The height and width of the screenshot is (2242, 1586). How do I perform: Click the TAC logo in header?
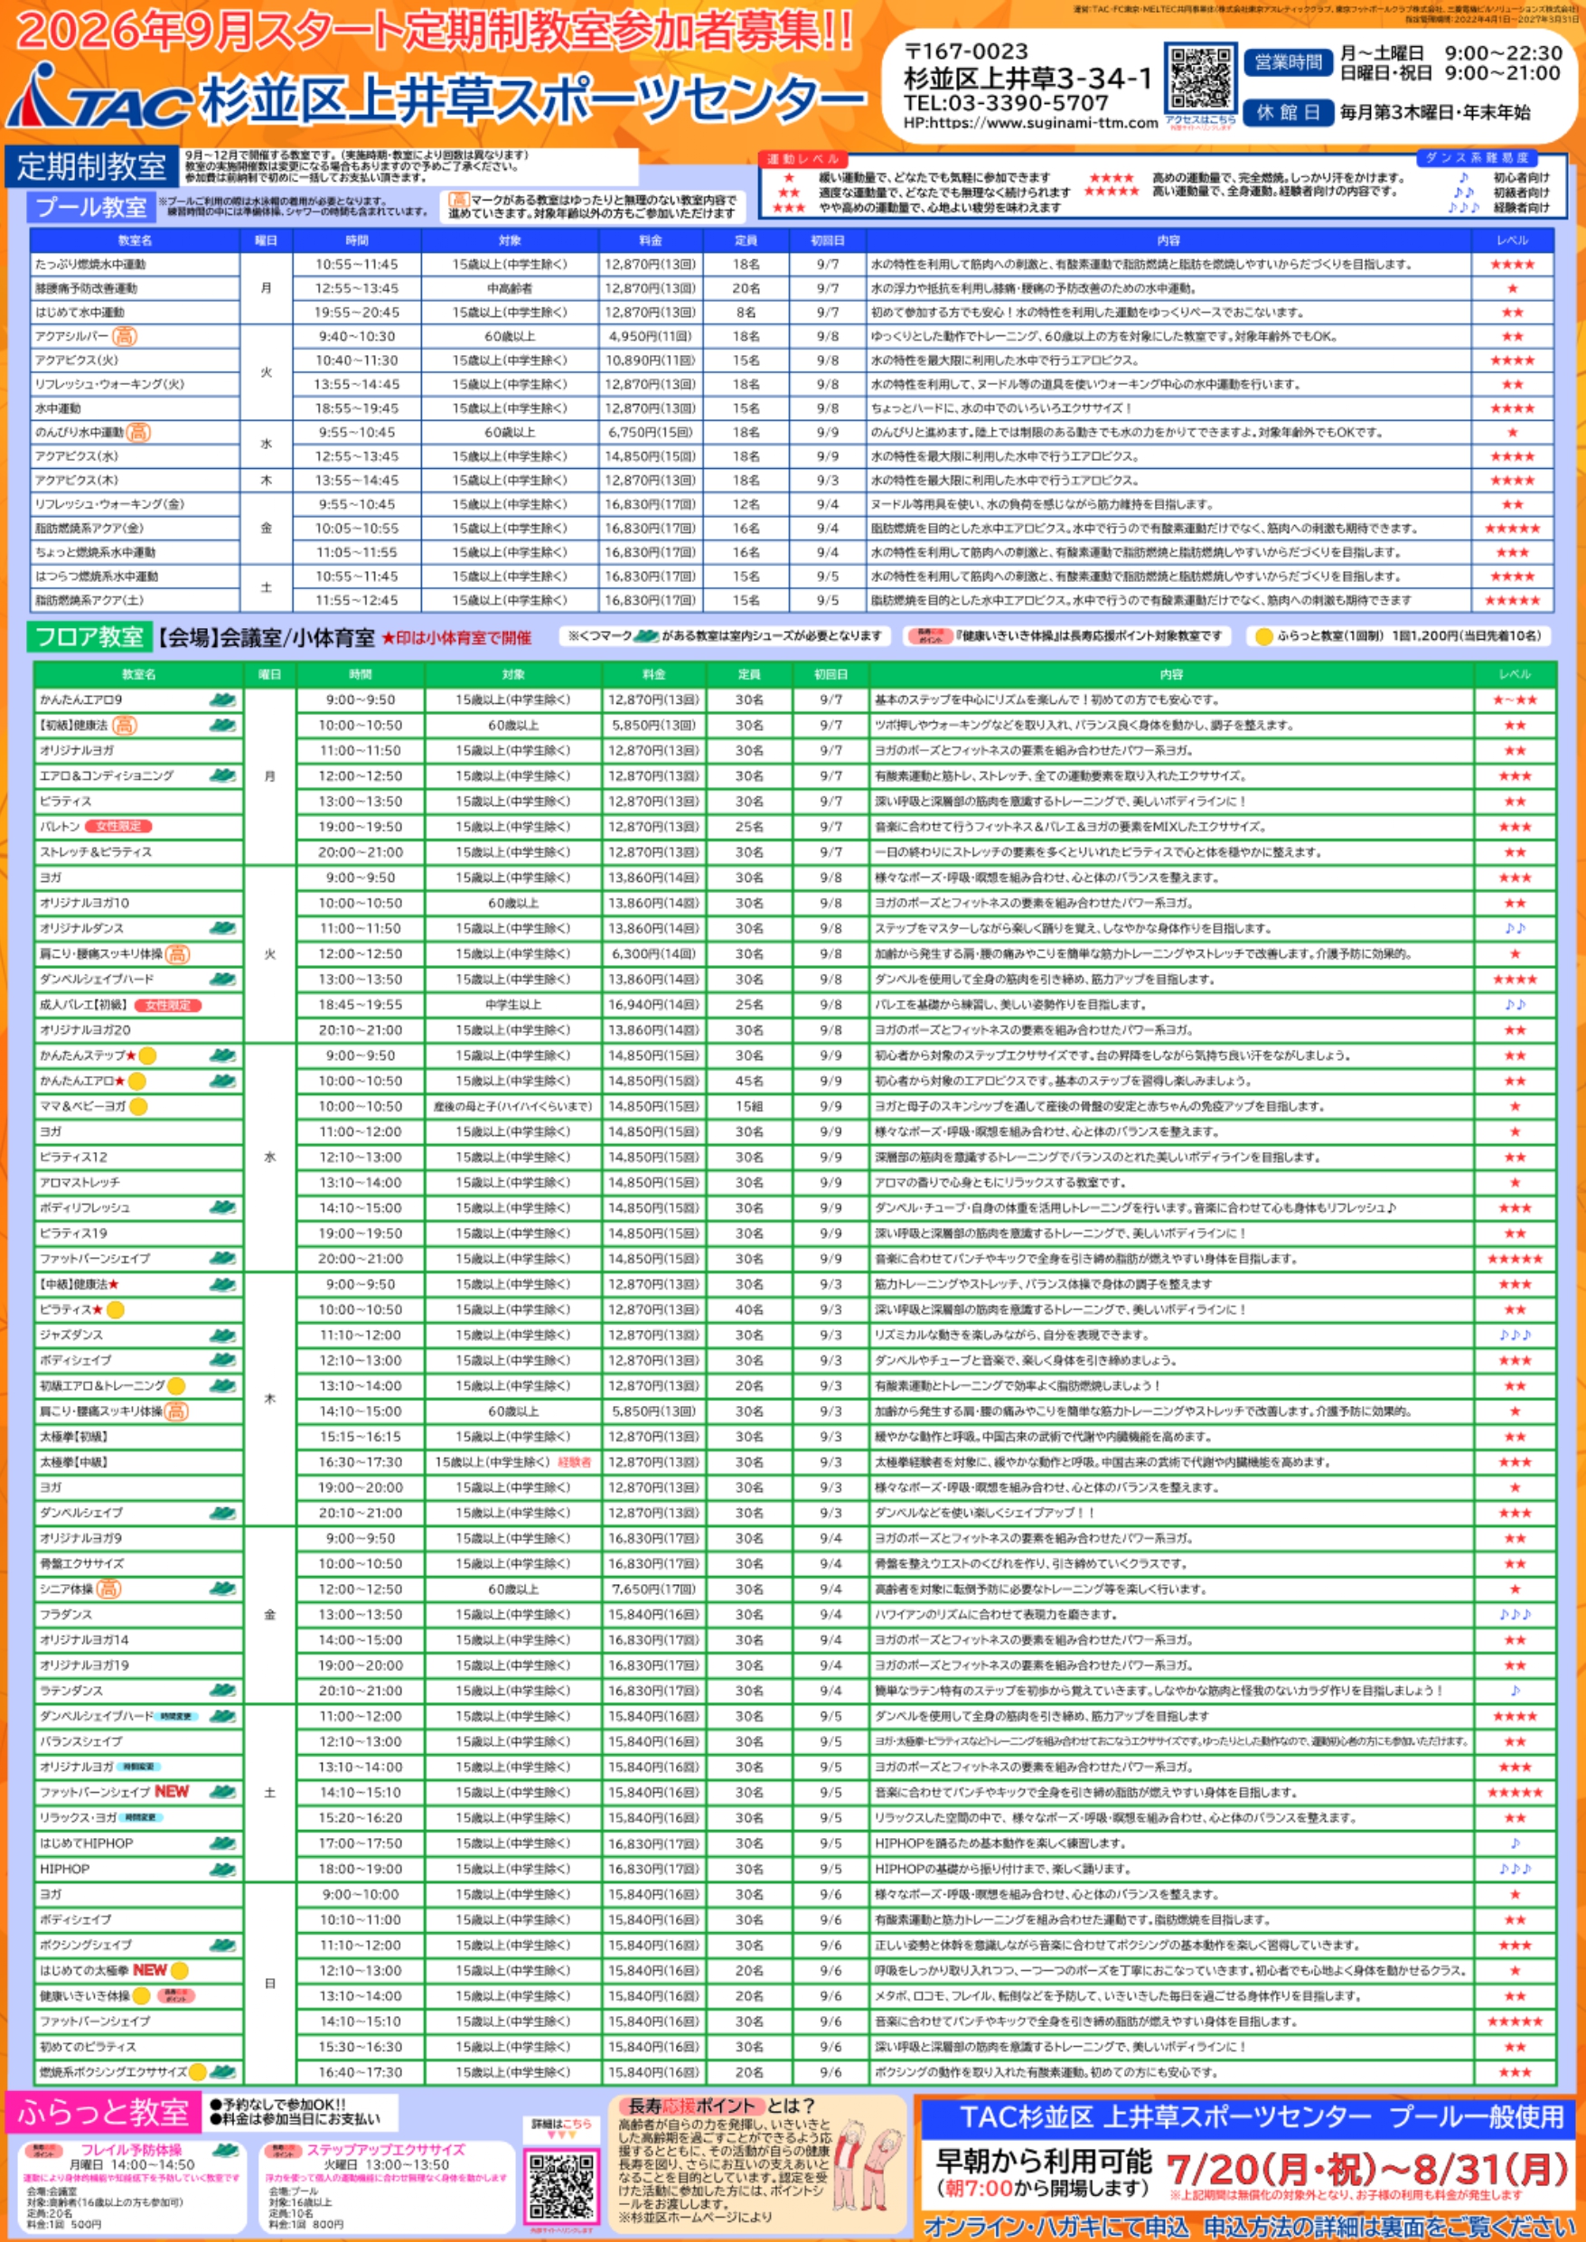98,96
